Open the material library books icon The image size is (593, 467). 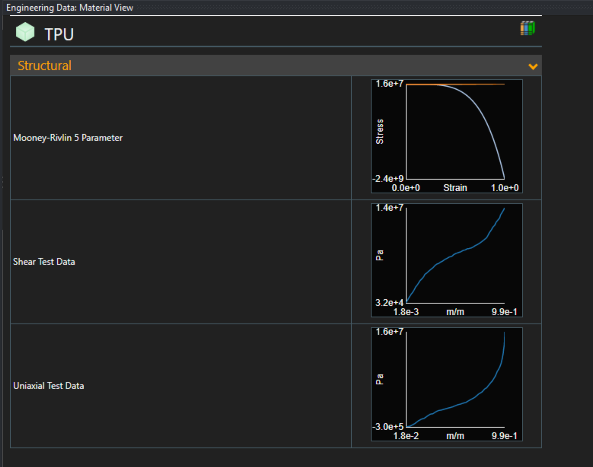click(527, 28)
